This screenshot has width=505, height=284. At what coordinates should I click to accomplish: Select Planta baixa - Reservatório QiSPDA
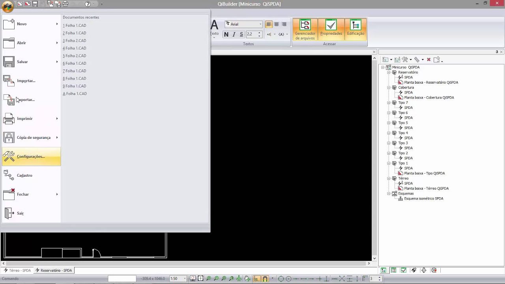coord(431,83)
